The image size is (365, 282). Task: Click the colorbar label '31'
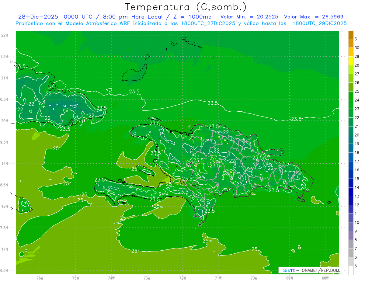(357, 39)
